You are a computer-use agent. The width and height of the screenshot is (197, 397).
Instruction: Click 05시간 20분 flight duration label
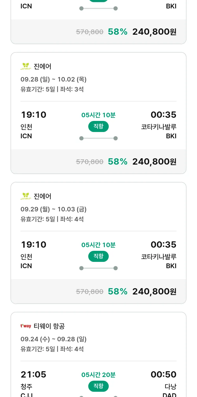point(98,375)
